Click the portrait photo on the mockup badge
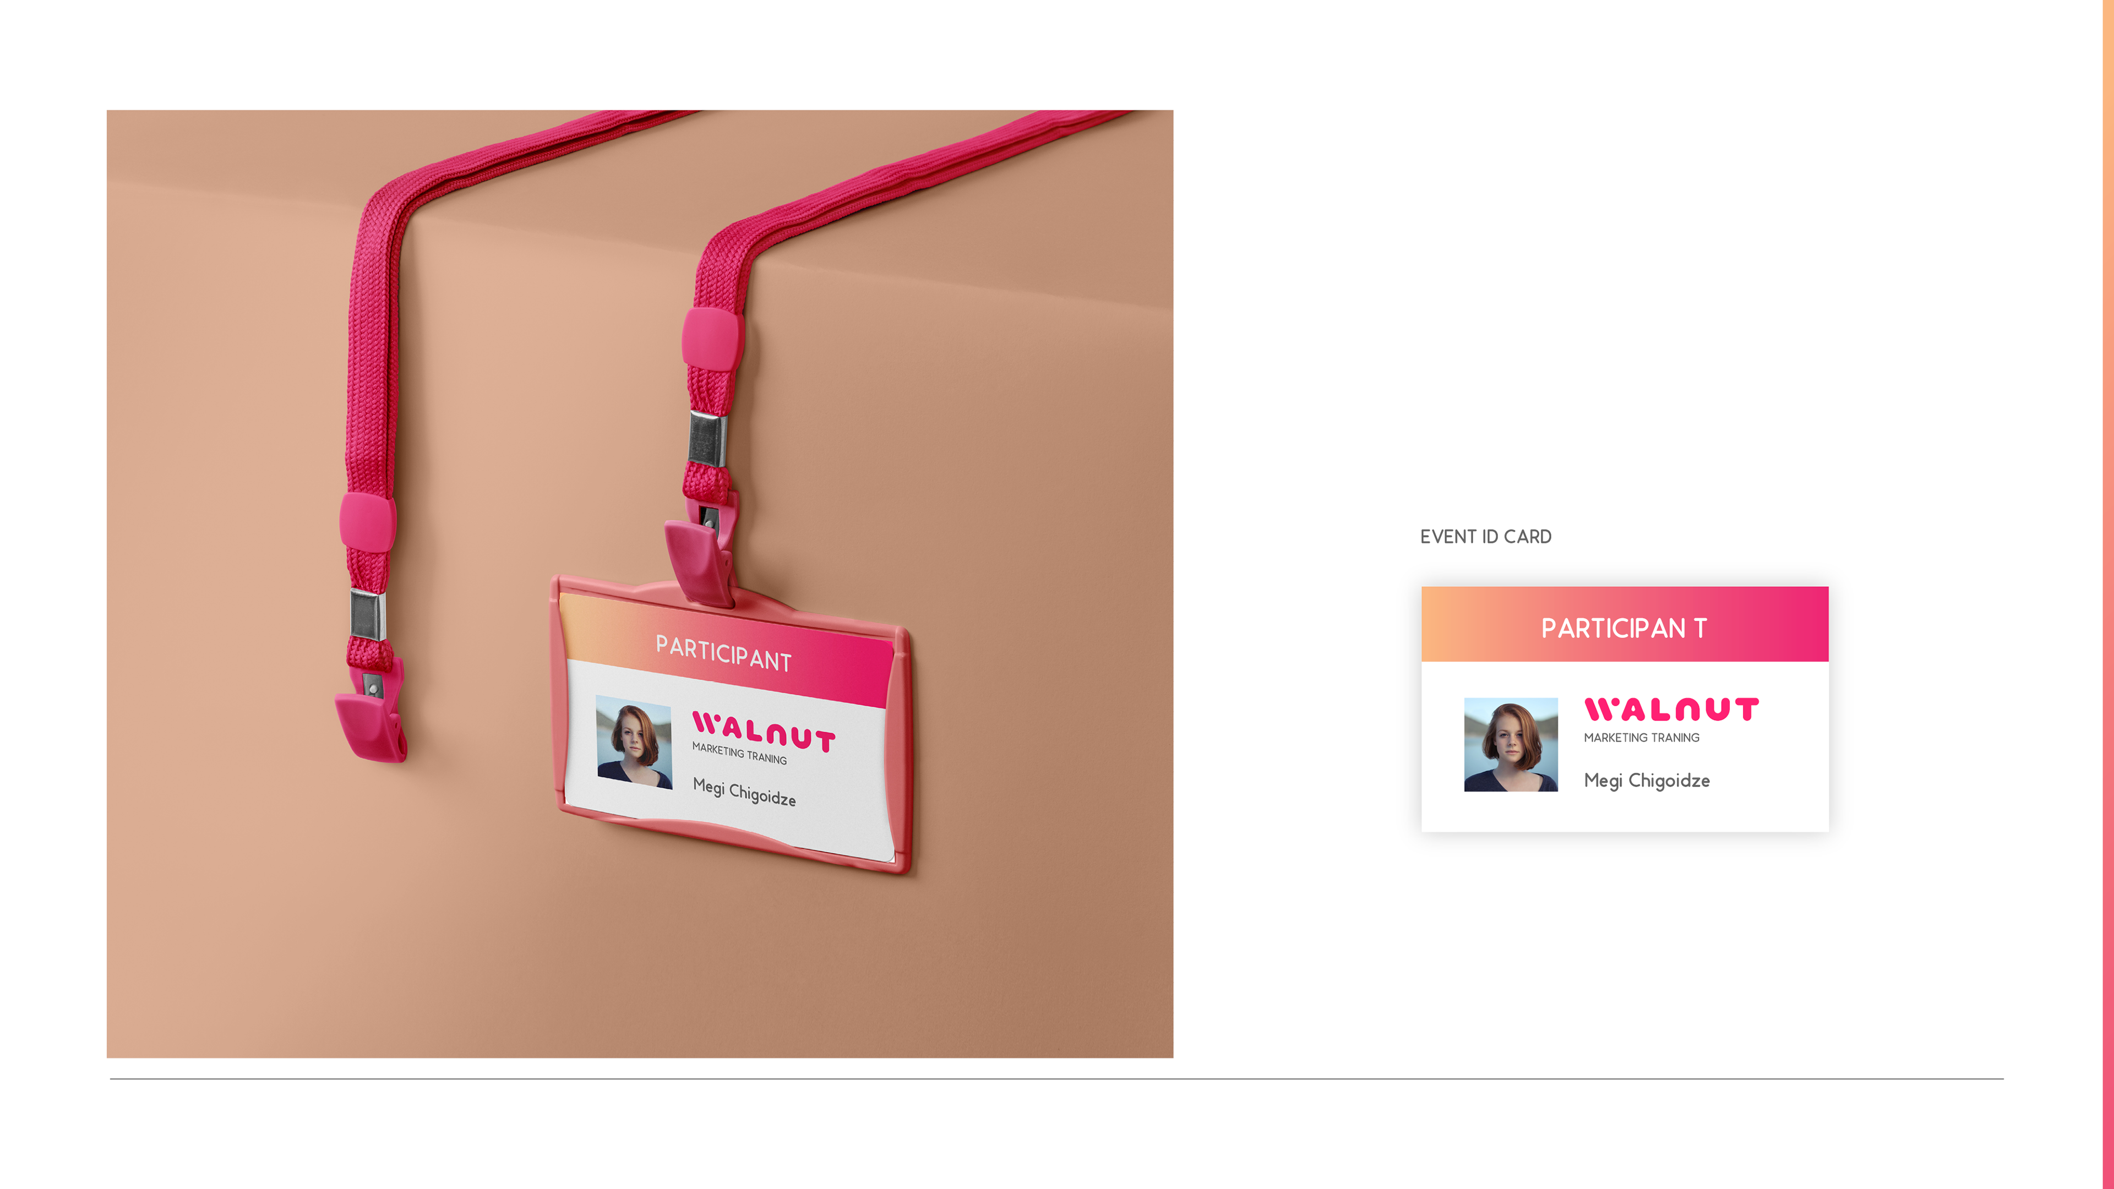Screen dimensions: 2114x1189 634,743
